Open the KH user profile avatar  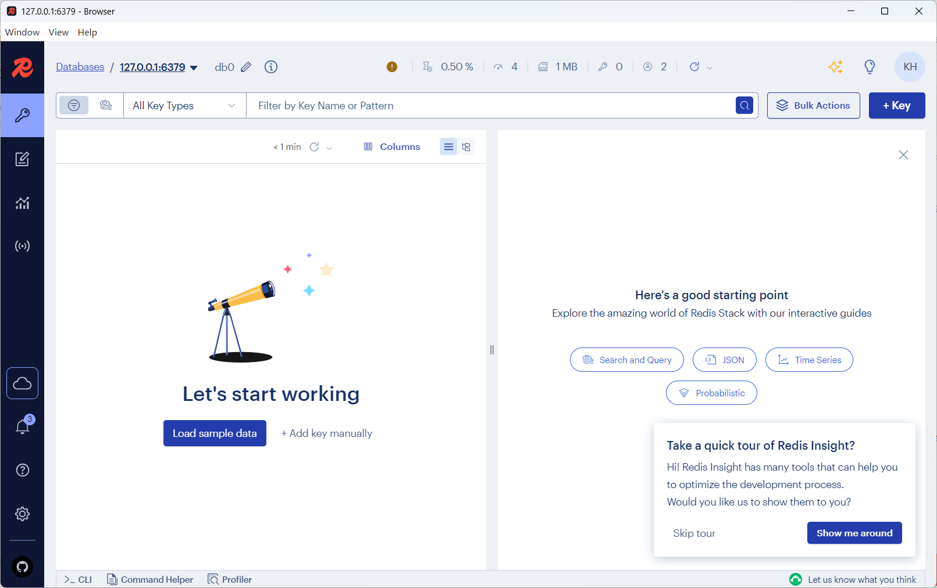(910, 67)
